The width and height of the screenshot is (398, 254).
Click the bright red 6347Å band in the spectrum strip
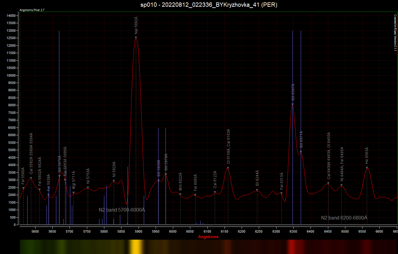click(292, 247)
